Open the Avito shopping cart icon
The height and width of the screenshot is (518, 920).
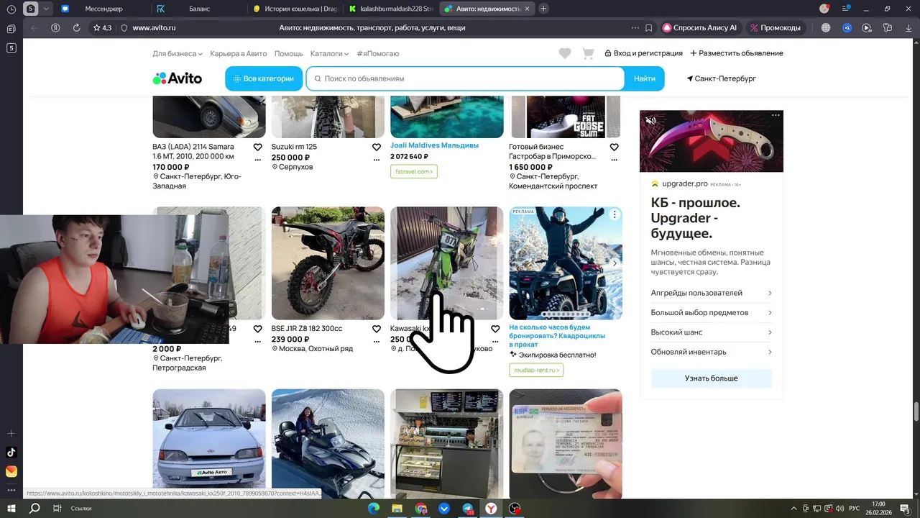coord(588,53)
